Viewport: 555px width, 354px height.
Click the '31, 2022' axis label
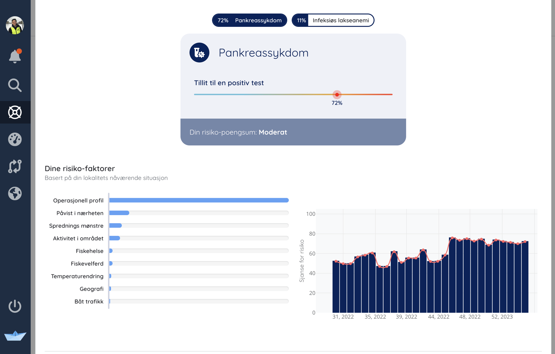pyautogui.click(x=343, y=317)
